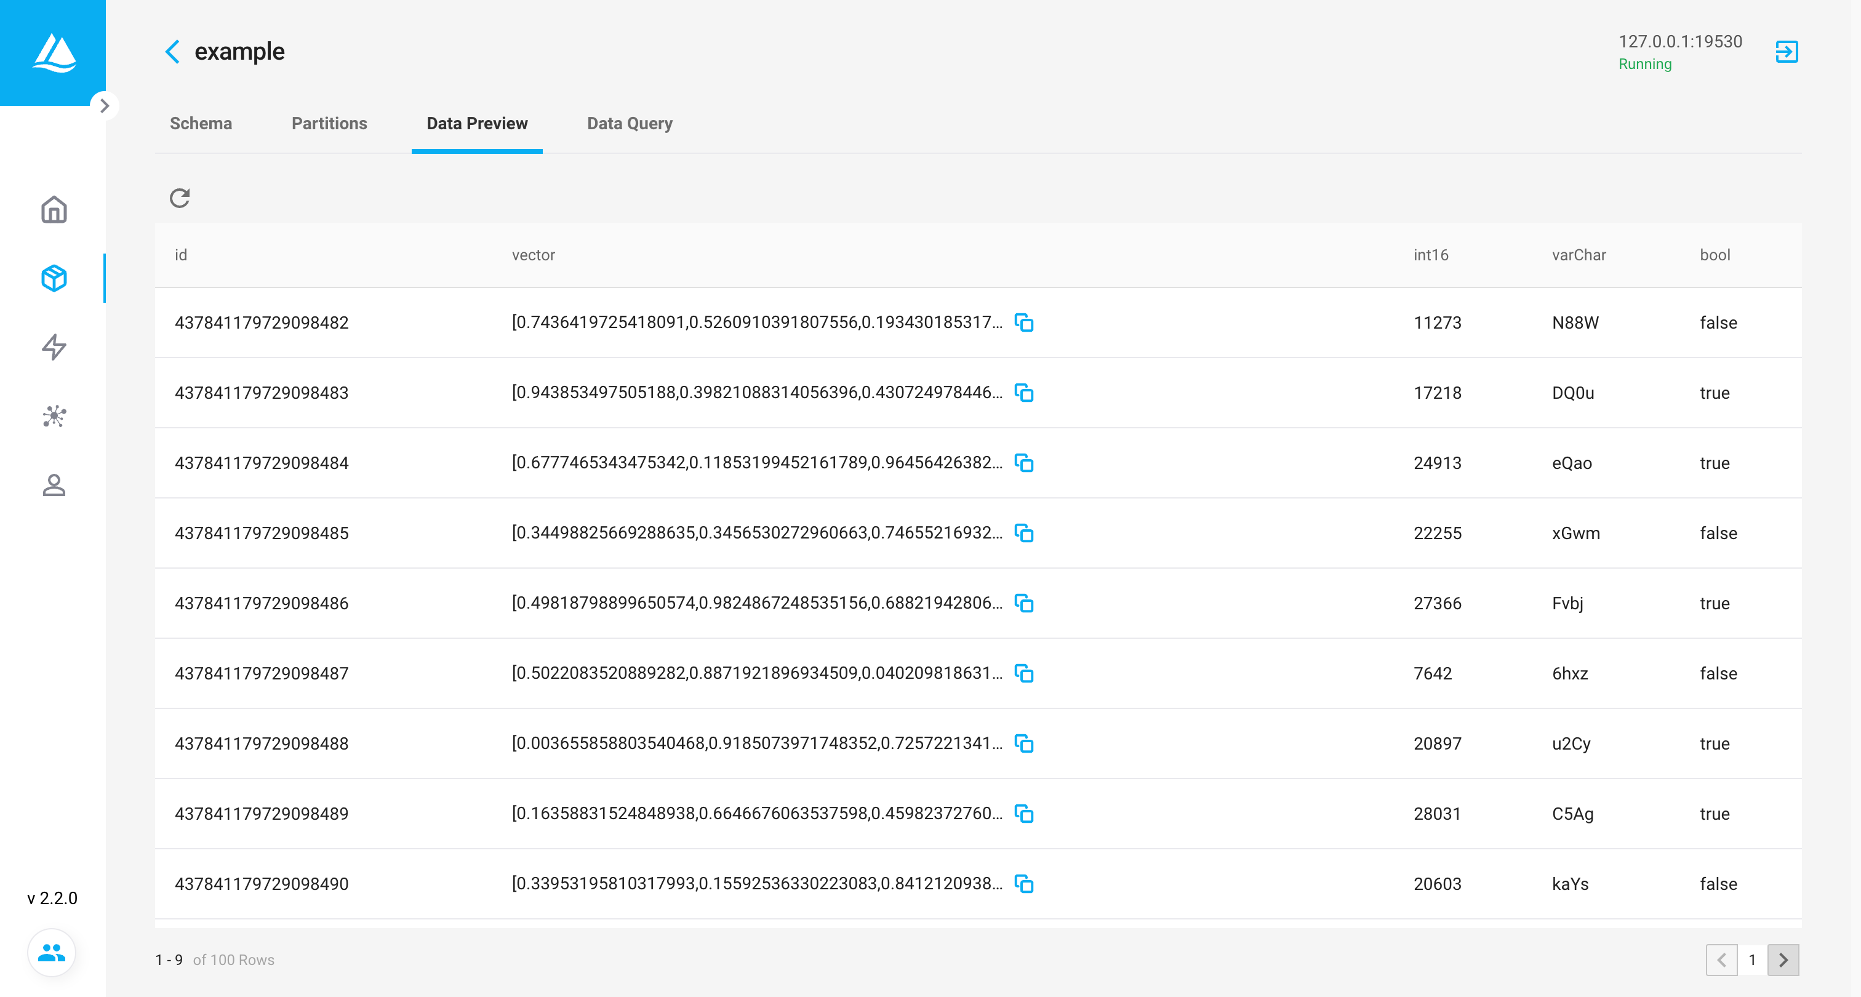The height and width of the screenshot is (997, 1861).
Task: Expand the sidebar with chevron arrow
Action: pos(105,106)
